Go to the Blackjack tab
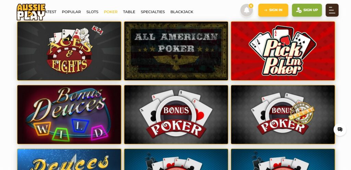Viewport: 351px width, 170px height. pyautogui.click(x=182, y=12)
